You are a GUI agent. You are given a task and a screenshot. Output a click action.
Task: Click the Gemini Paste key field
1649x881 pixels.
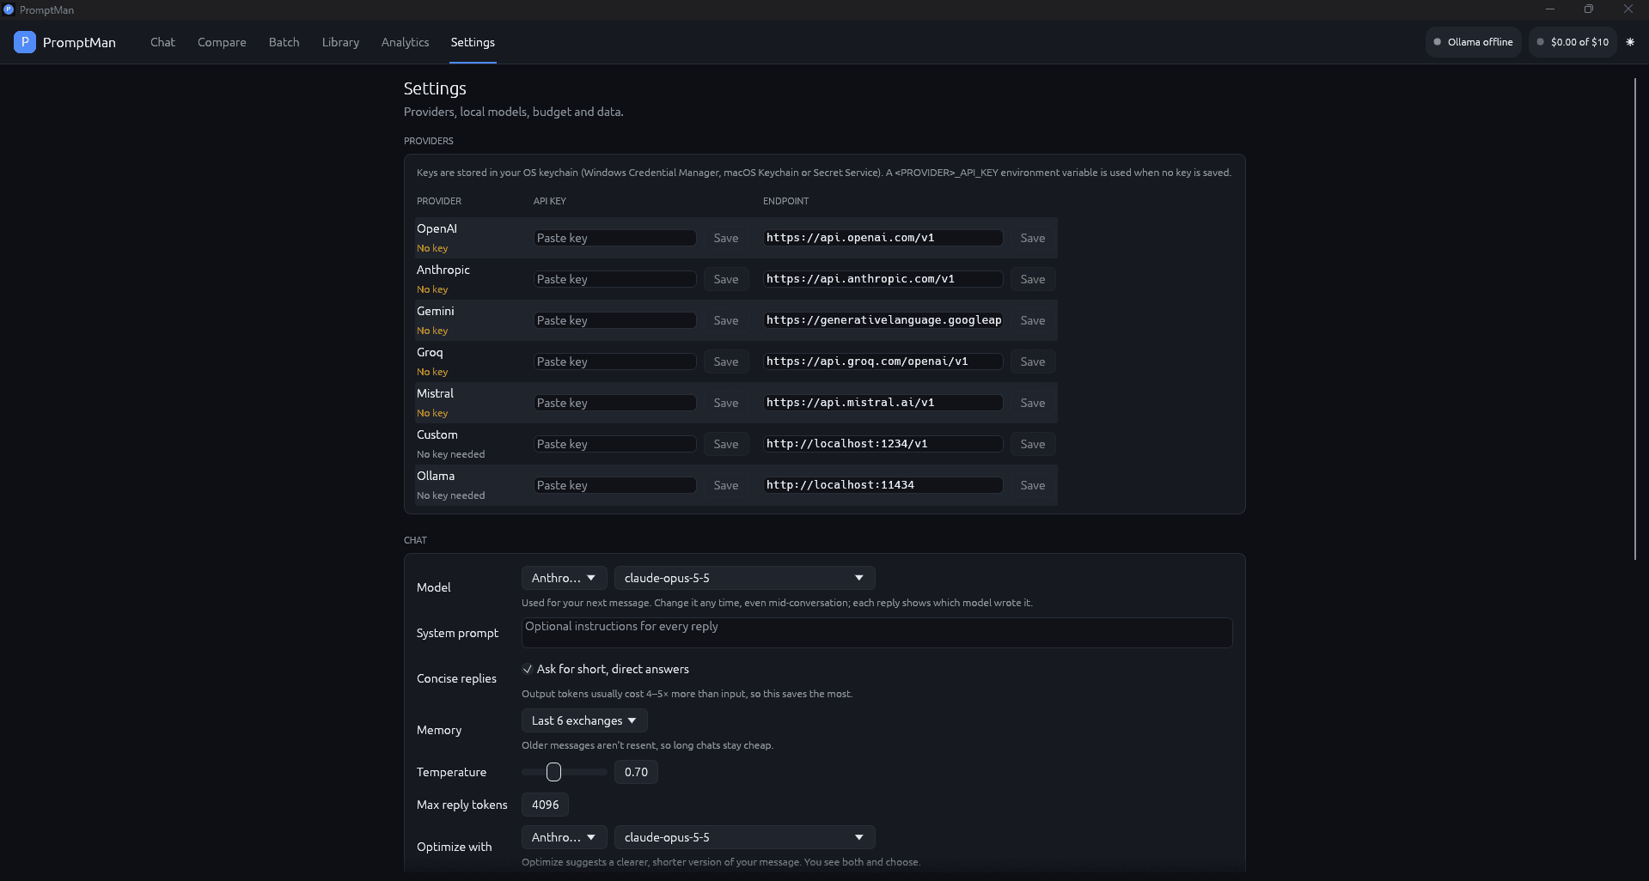coord(614,320)
